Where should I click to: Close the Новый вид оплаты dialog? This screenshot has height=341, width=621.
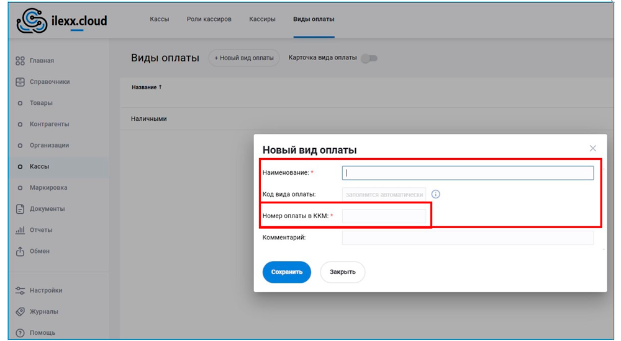click(592, 148)
